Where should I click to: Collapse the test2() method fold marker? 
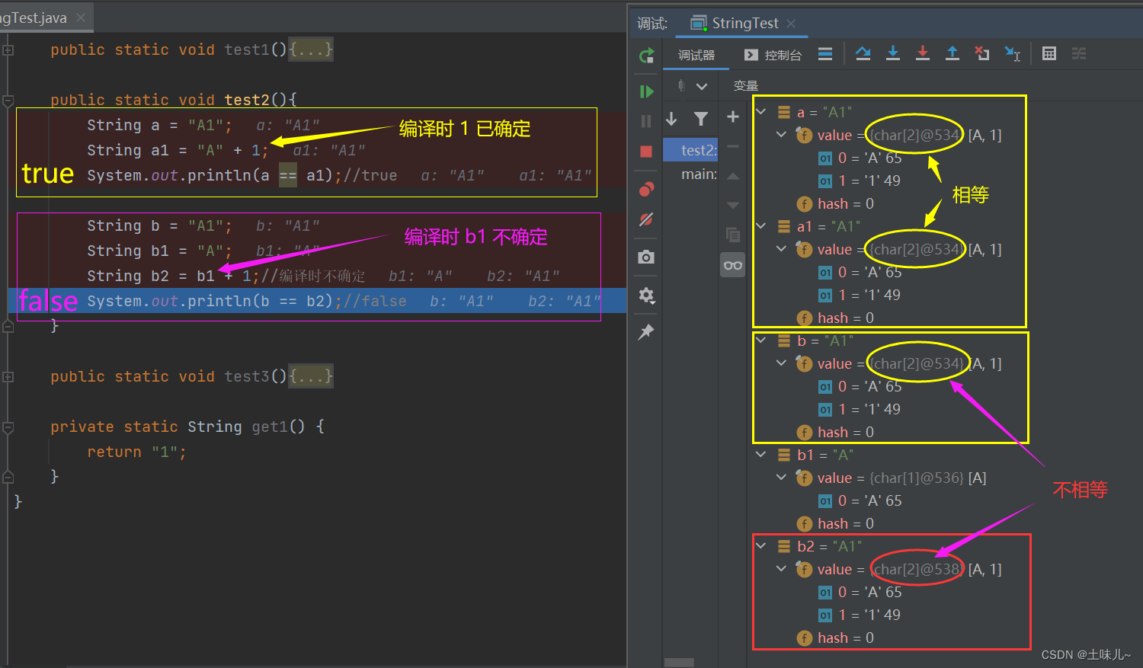point(8,100)
